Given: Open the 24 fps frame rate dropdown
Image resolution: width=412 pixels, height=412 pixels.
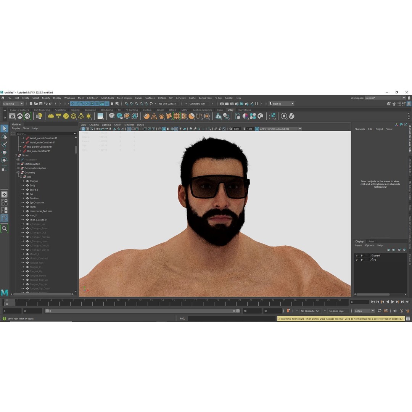Looking at the screenshot, I should tap(364, 311).
